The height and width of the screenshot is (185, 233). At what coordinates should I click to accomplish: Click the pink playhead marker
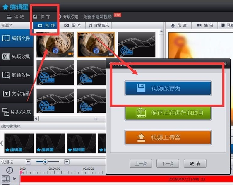21,172
